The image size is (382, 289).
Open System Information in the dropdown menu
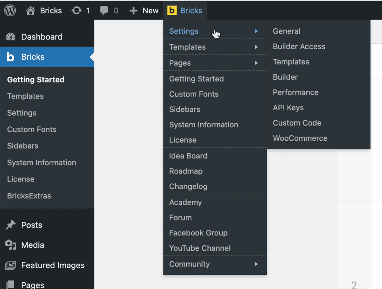tap(203, 124)
